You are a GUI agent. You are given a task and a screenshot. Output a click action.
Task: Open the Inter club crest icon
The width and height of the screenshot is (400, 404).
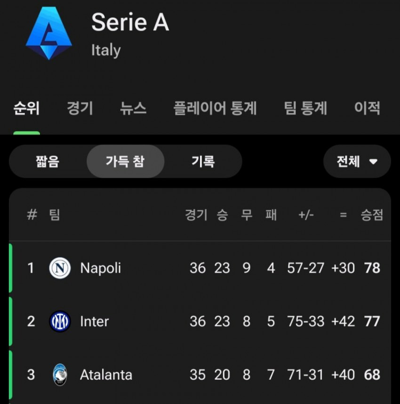click(60, 321)
